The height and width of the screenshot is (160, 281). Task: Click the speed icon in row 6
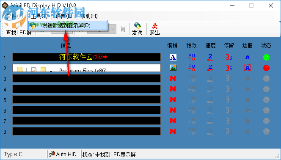coord(210,110)
